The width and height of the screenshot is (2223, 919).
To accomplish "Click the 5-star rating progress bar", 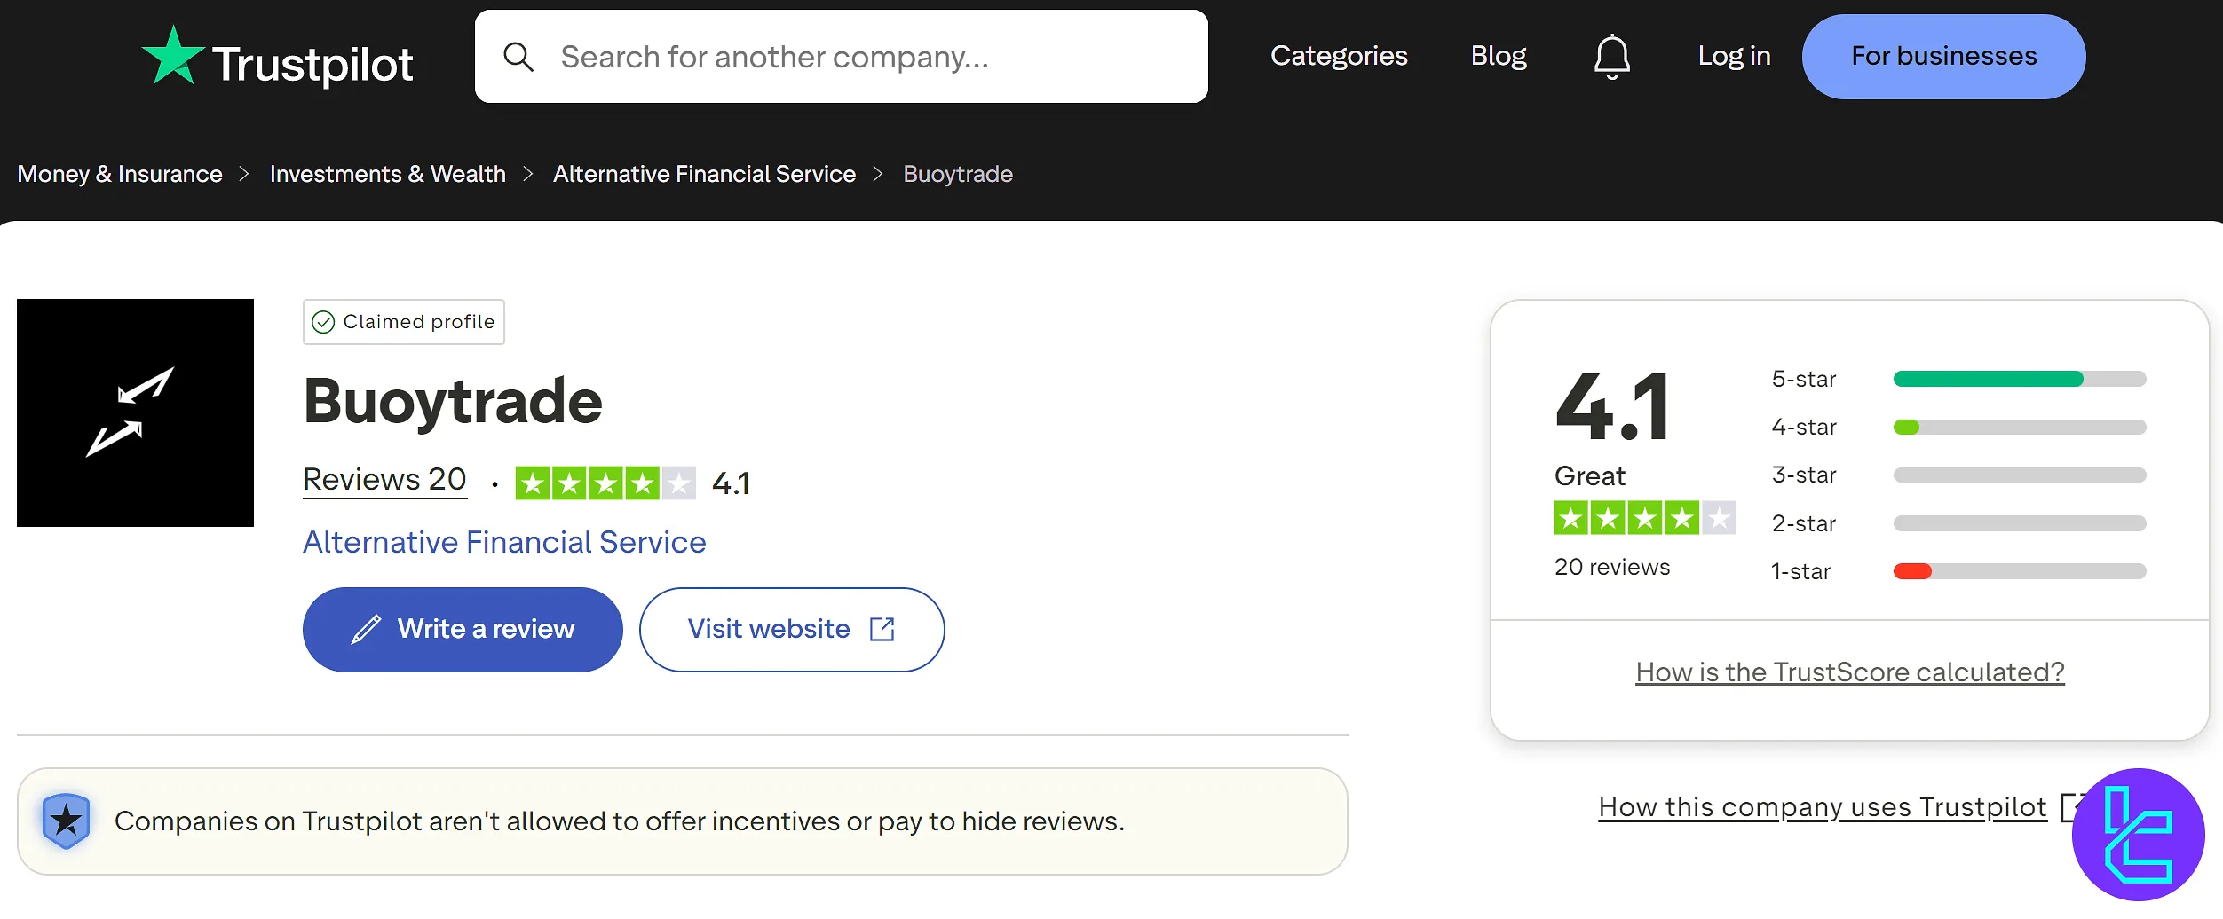I will pyautogui.click(x=2019, y=379).
